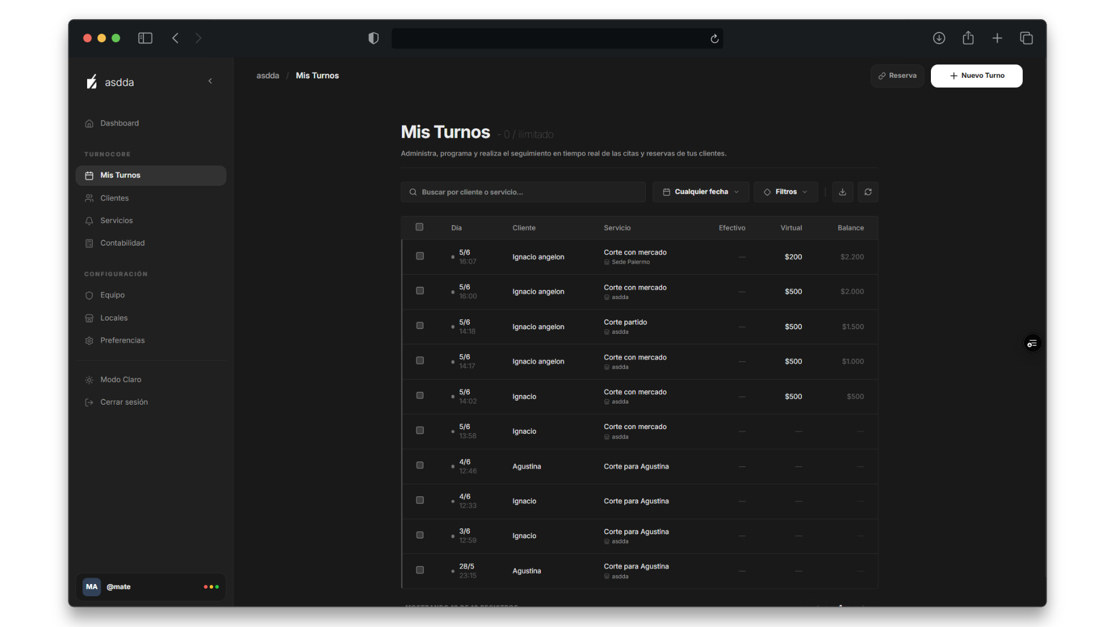Click Cerrar sesión to log out
The height and width of the screenshot is (627, 1115).
pyautogui.click(x=151, y=402)
